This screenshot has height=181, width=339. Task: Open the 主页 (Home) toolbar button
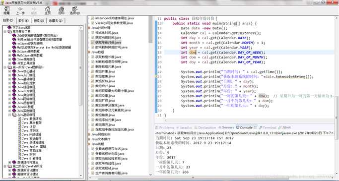[x=48, y=10]
